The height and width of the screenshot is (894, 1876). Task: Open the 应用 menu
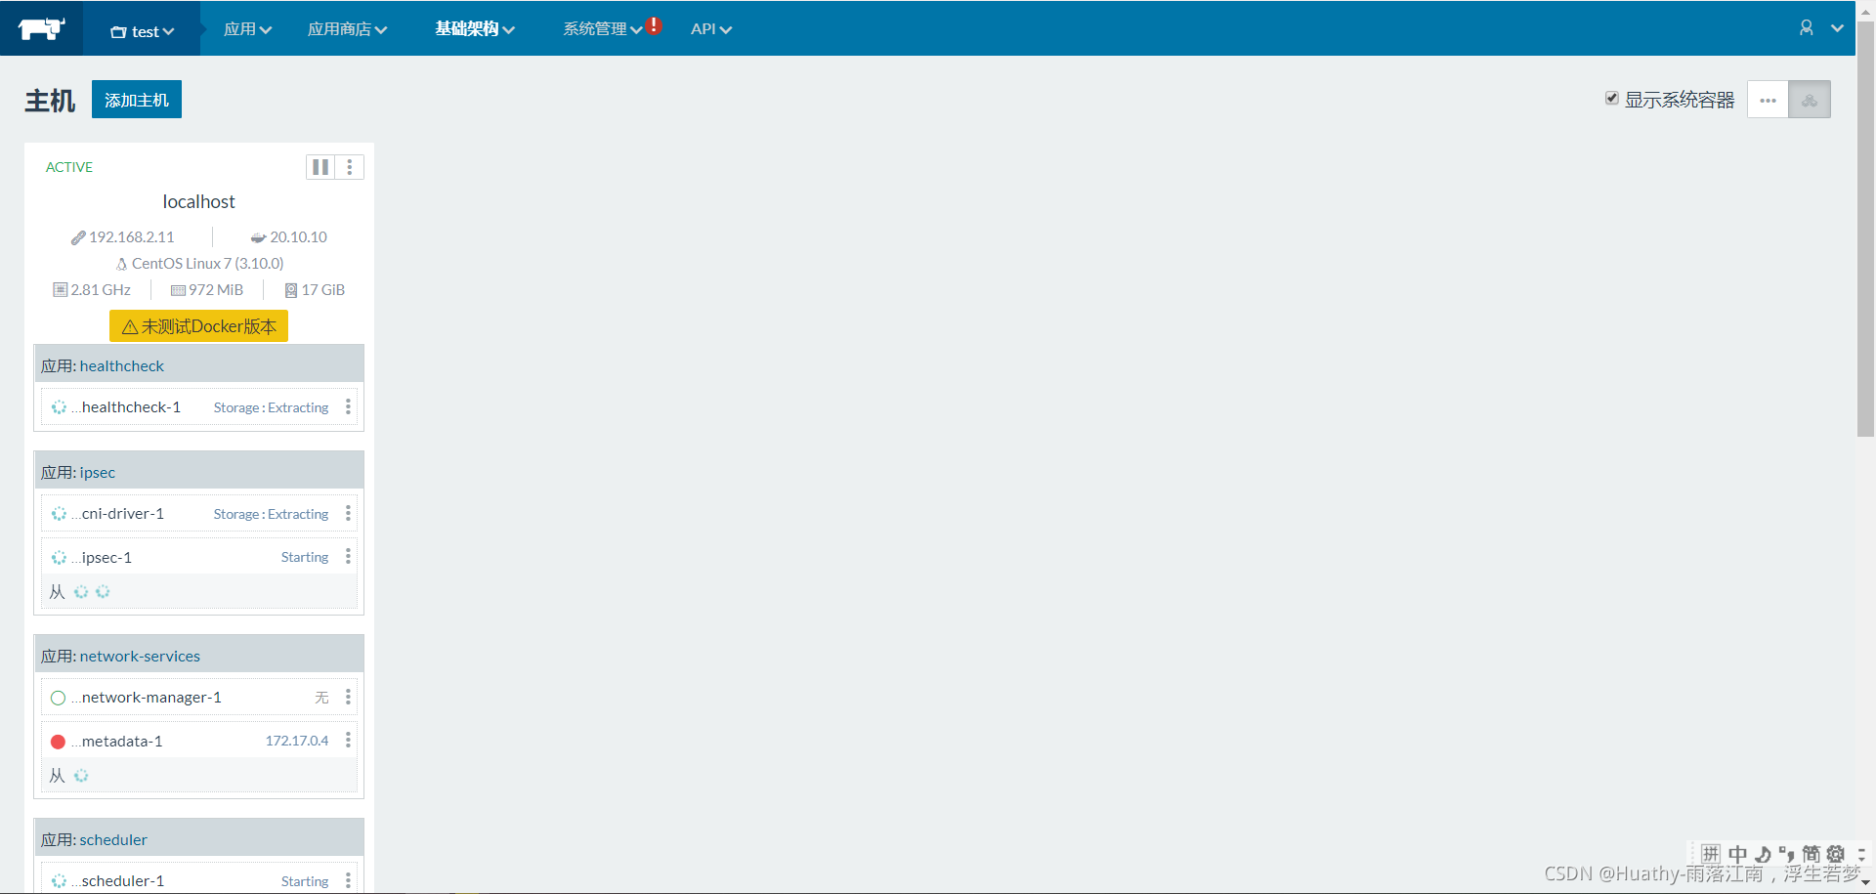[x=247, y=29]
